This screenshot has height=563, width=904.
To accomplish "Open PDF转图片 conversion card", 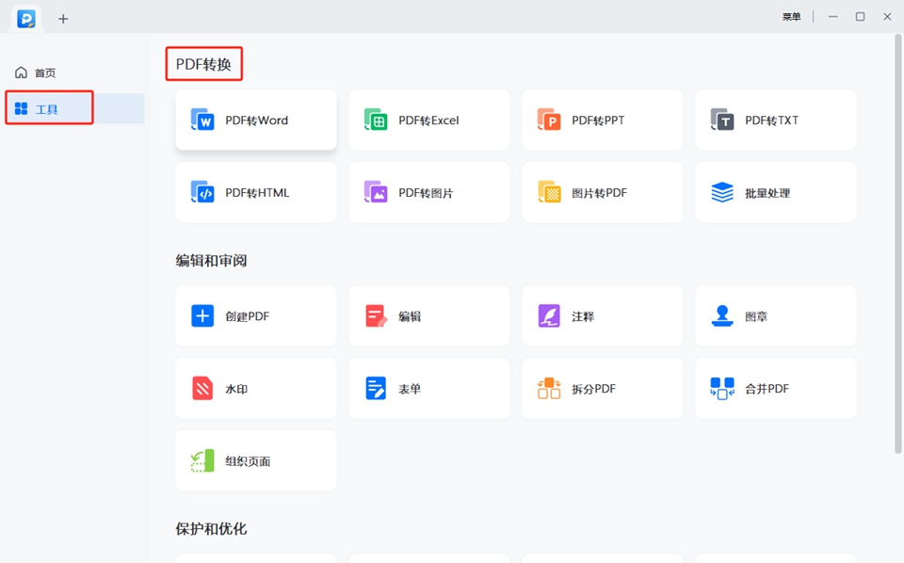I will click(x=429, y=192).
